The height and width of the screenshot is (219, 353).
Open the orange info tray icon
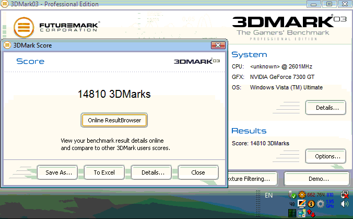(x=311, y=204)
